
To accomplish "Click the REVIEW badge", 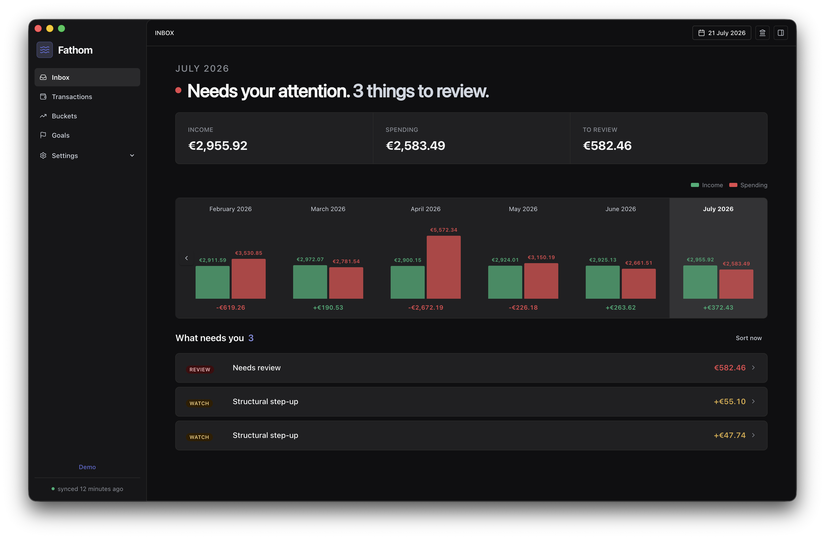I will point(200,370).
